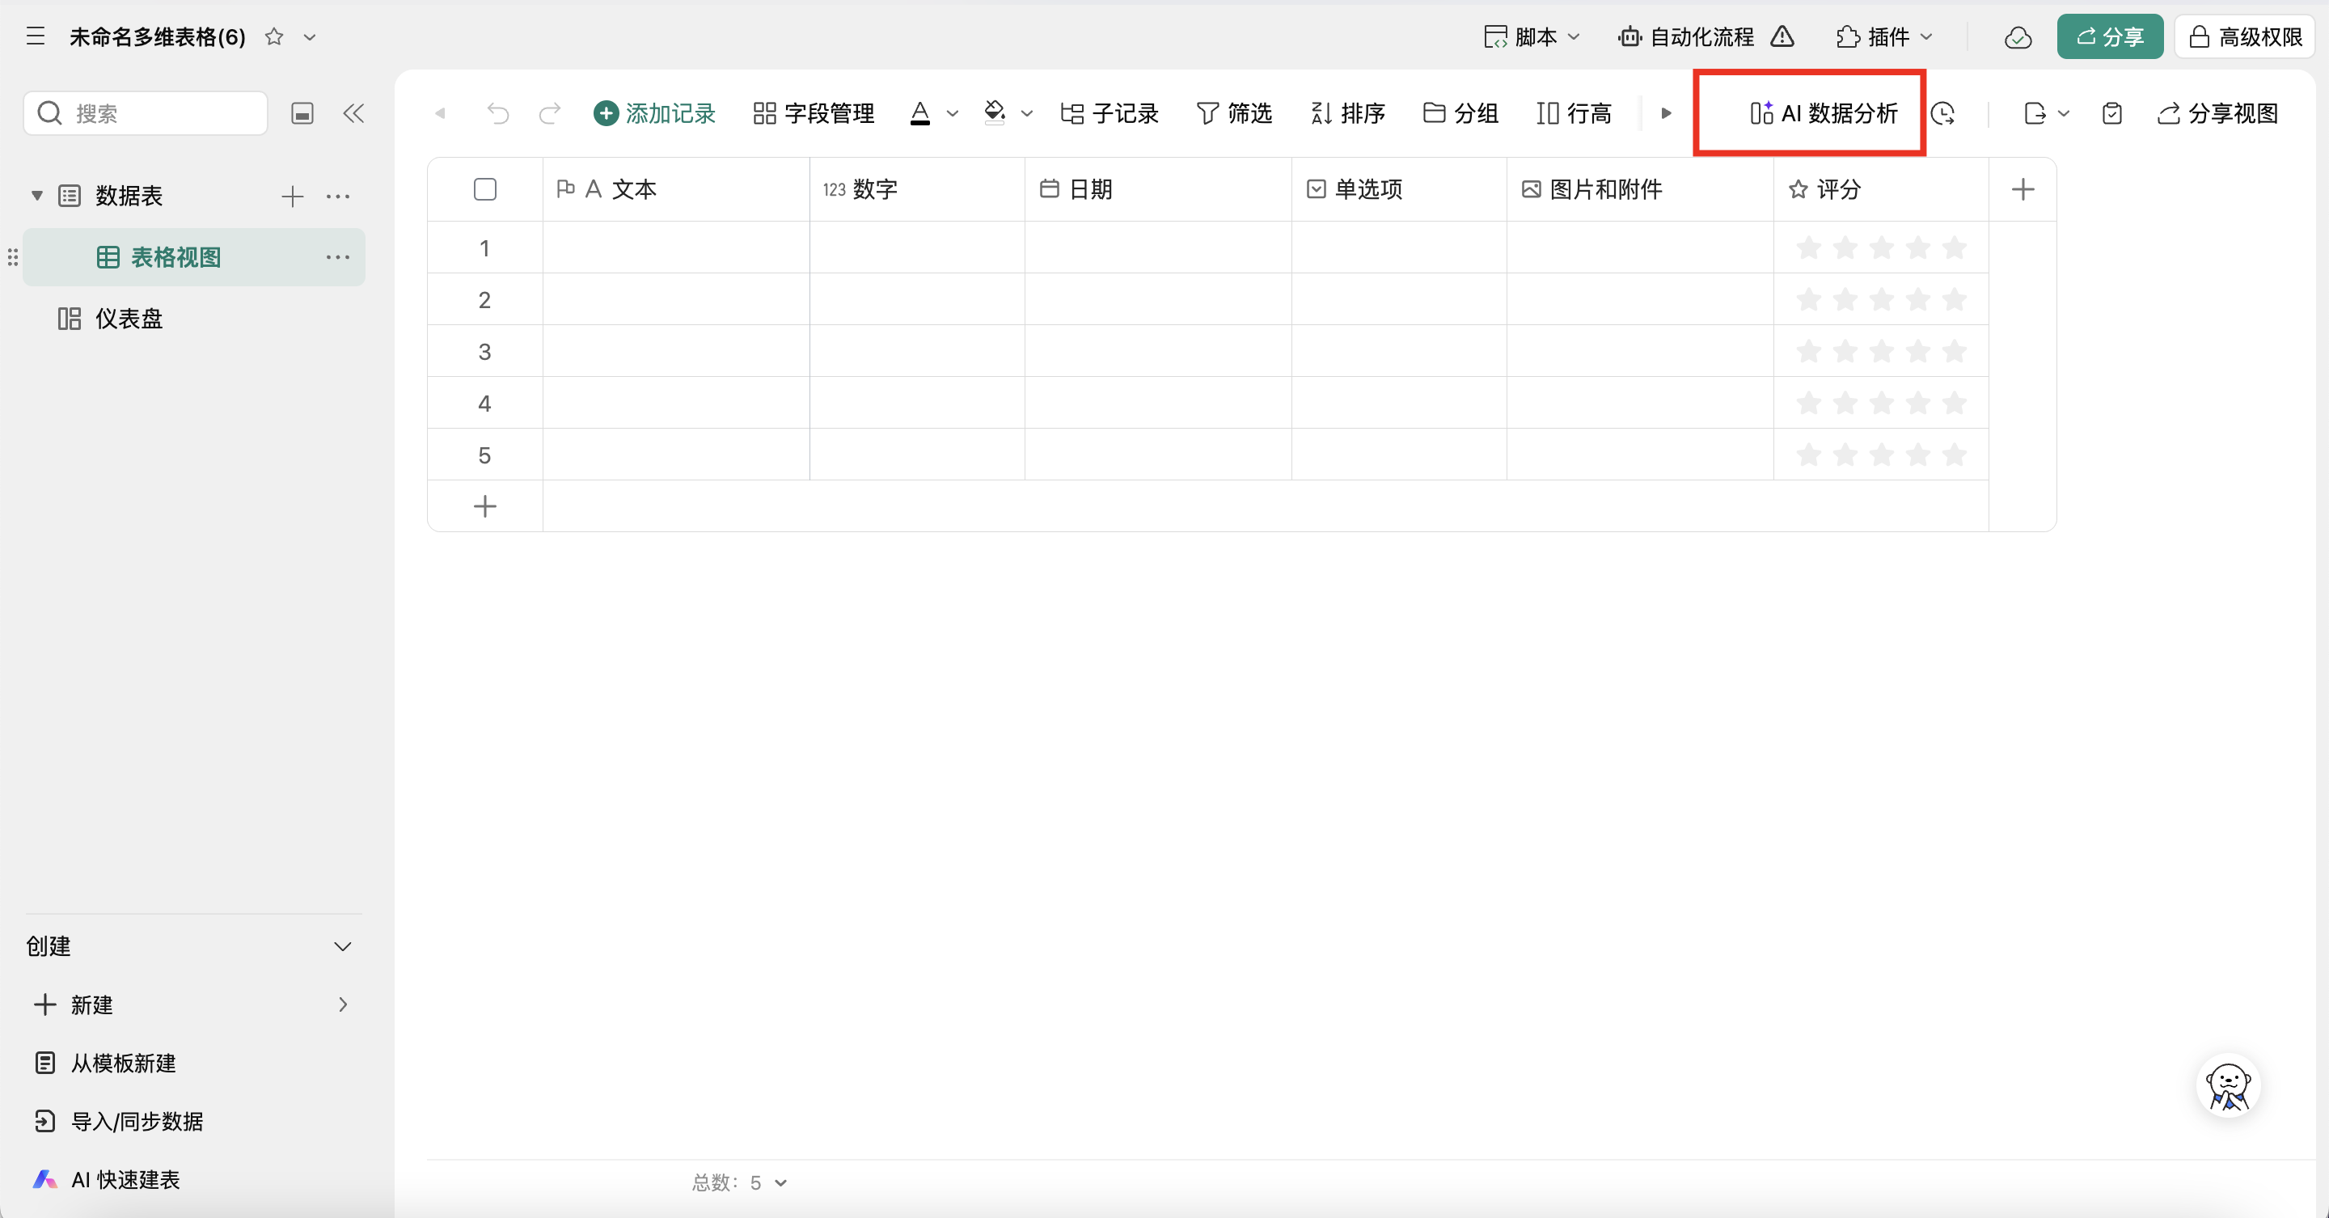Tick the select-all header checkbox

(484, 189)
